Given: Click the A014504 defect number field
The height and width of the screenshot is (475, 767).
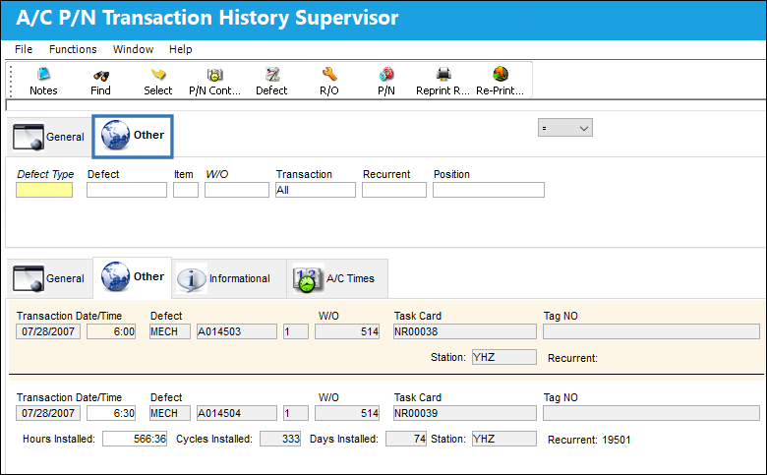Looking at the screenshot, I should [x=237, y=413].
